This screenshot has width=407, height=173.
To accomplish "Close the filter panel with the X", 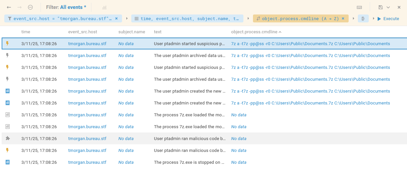I will tap(399, 7).
